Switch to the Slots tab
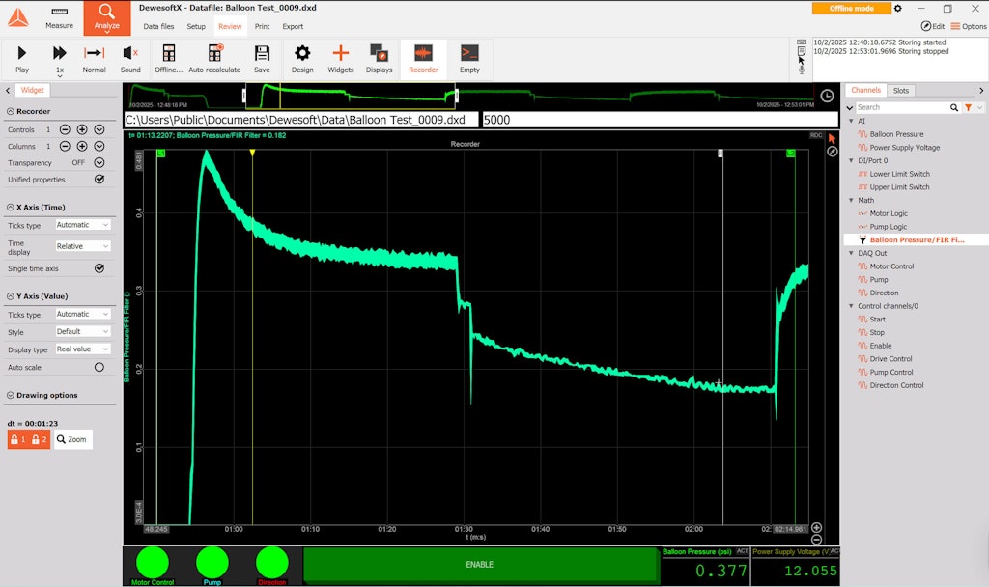This screenshot has width=989, height=587. click(901, 90)
